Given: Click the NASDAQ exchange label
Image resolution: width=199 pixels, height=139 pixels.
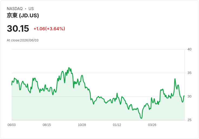Looking at the screenshot, I should (15, 9).
